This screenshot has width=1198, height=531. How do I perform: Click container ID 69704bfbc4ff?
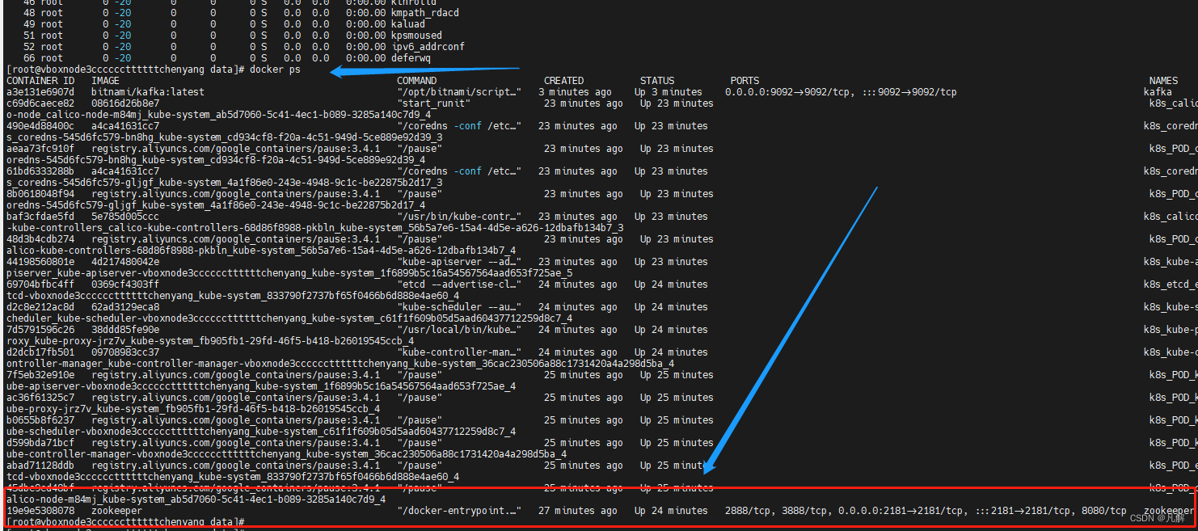coord(40,284)
